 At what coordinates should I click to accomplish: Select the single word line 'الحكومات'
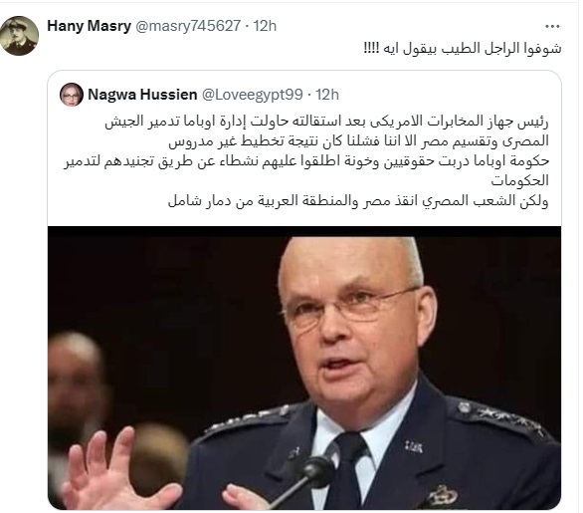[519, 181]
